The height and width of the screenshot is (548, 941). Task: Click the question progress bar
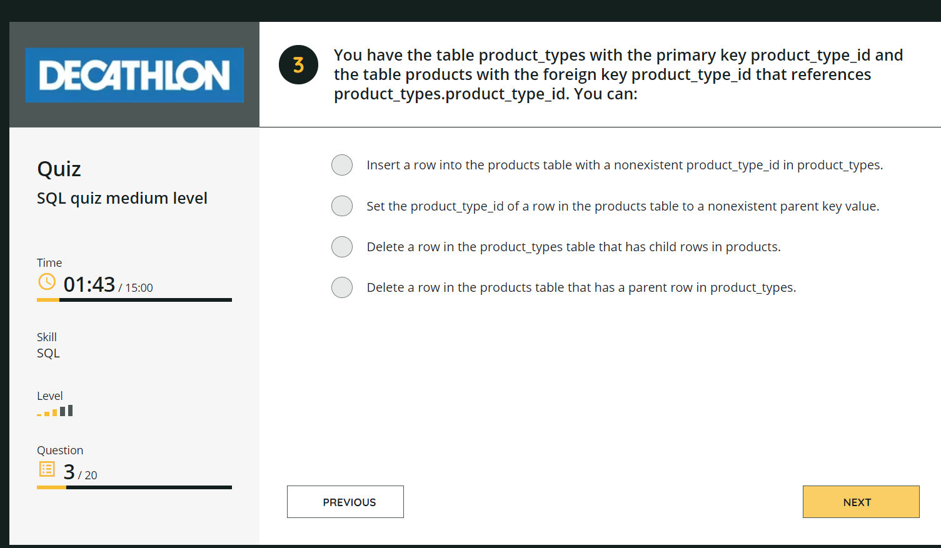[x=134, y=487]
